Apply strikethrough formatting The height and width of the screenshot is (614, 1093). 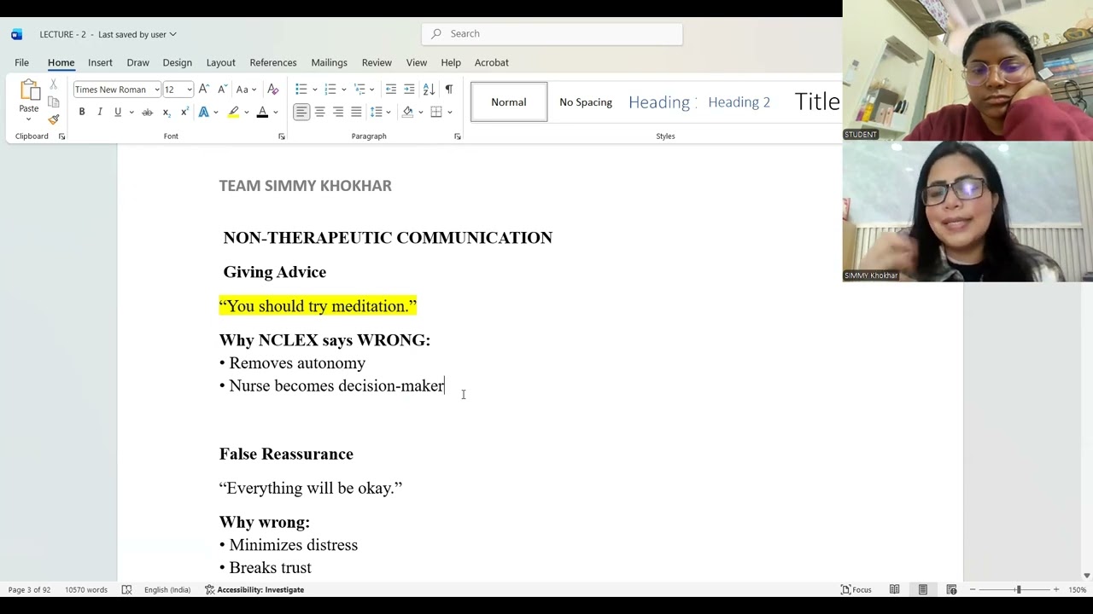click(147, 112)
